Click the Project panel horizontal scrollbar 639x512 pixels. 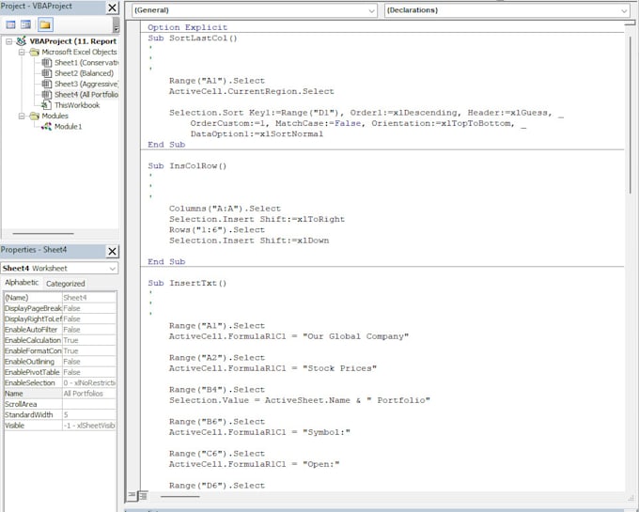[x=43, y=234]
